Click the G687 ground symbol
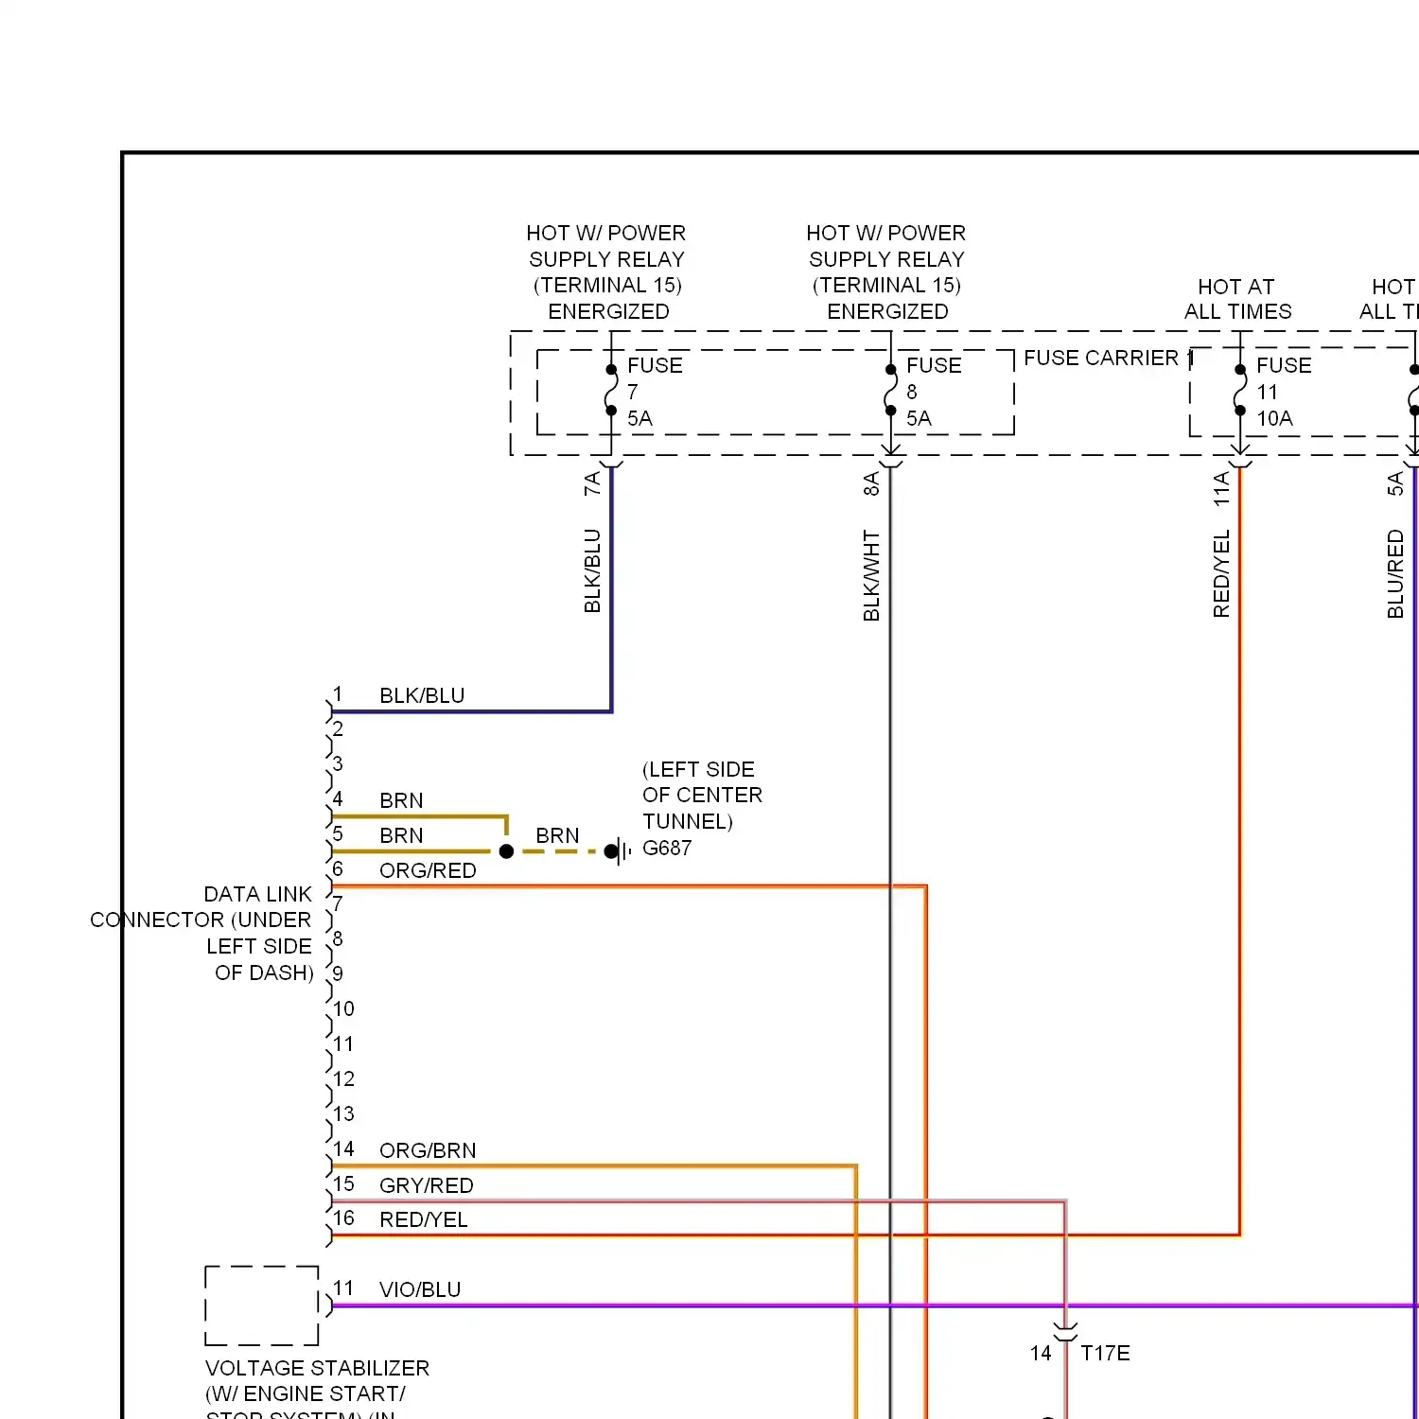Screen dimensions: 1419x1419 point(619,851)
